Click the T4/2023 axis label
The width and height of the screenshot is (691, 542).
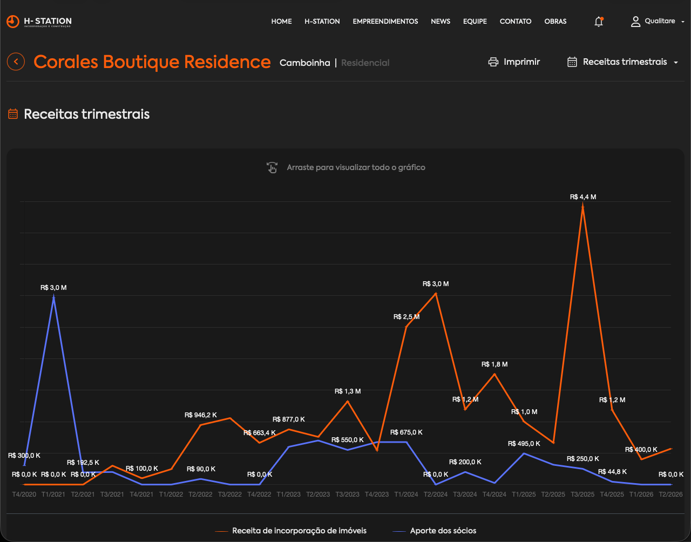(377, 494)
